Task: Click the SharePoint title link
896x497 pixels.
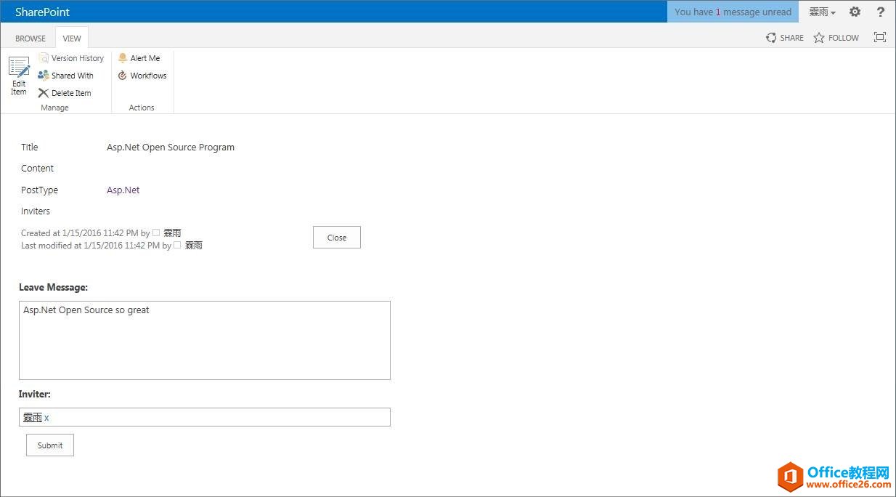Action: (43, 12)
